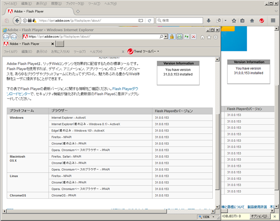
Task: Click Adobe favicon in IE address bar
Action: 25,36
